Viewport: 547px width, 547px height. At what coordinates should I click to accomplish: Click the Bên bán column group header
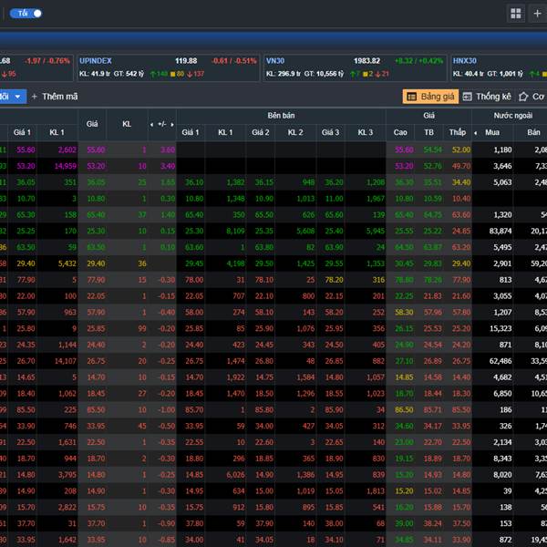(x=281, y=116)
